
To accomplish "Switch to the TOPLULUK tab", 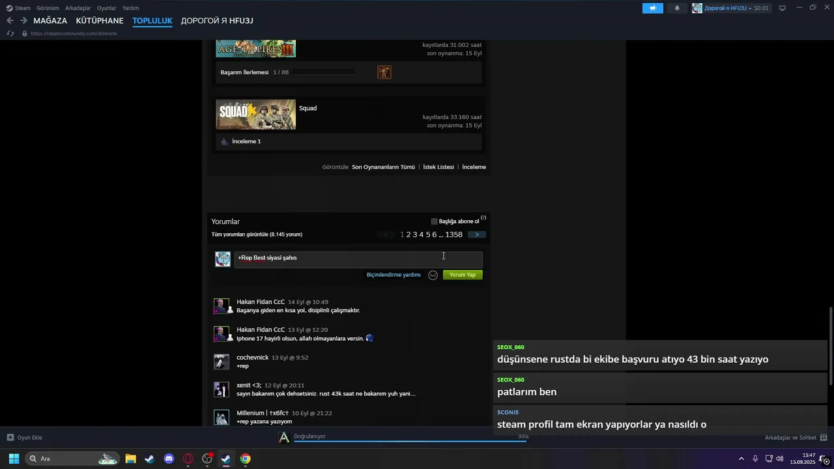I will click(x=152, y=21).
